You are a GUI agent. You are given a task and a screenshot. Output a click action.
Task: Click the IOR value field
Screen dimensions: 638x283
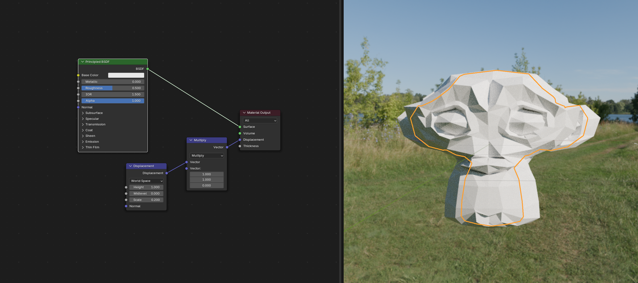pos(113,94)
